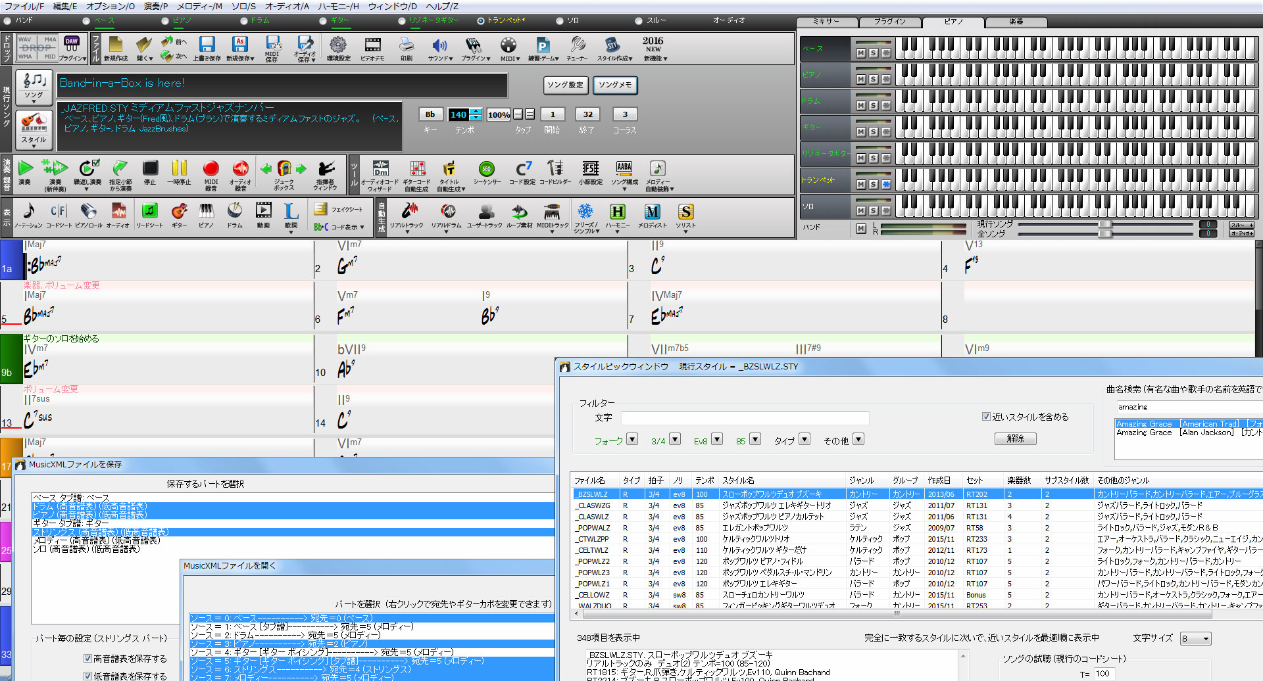Select the ベース track radio button
Image resolution: width=1263 pixels, height=681 pixels.
click(x=86, y=21)
